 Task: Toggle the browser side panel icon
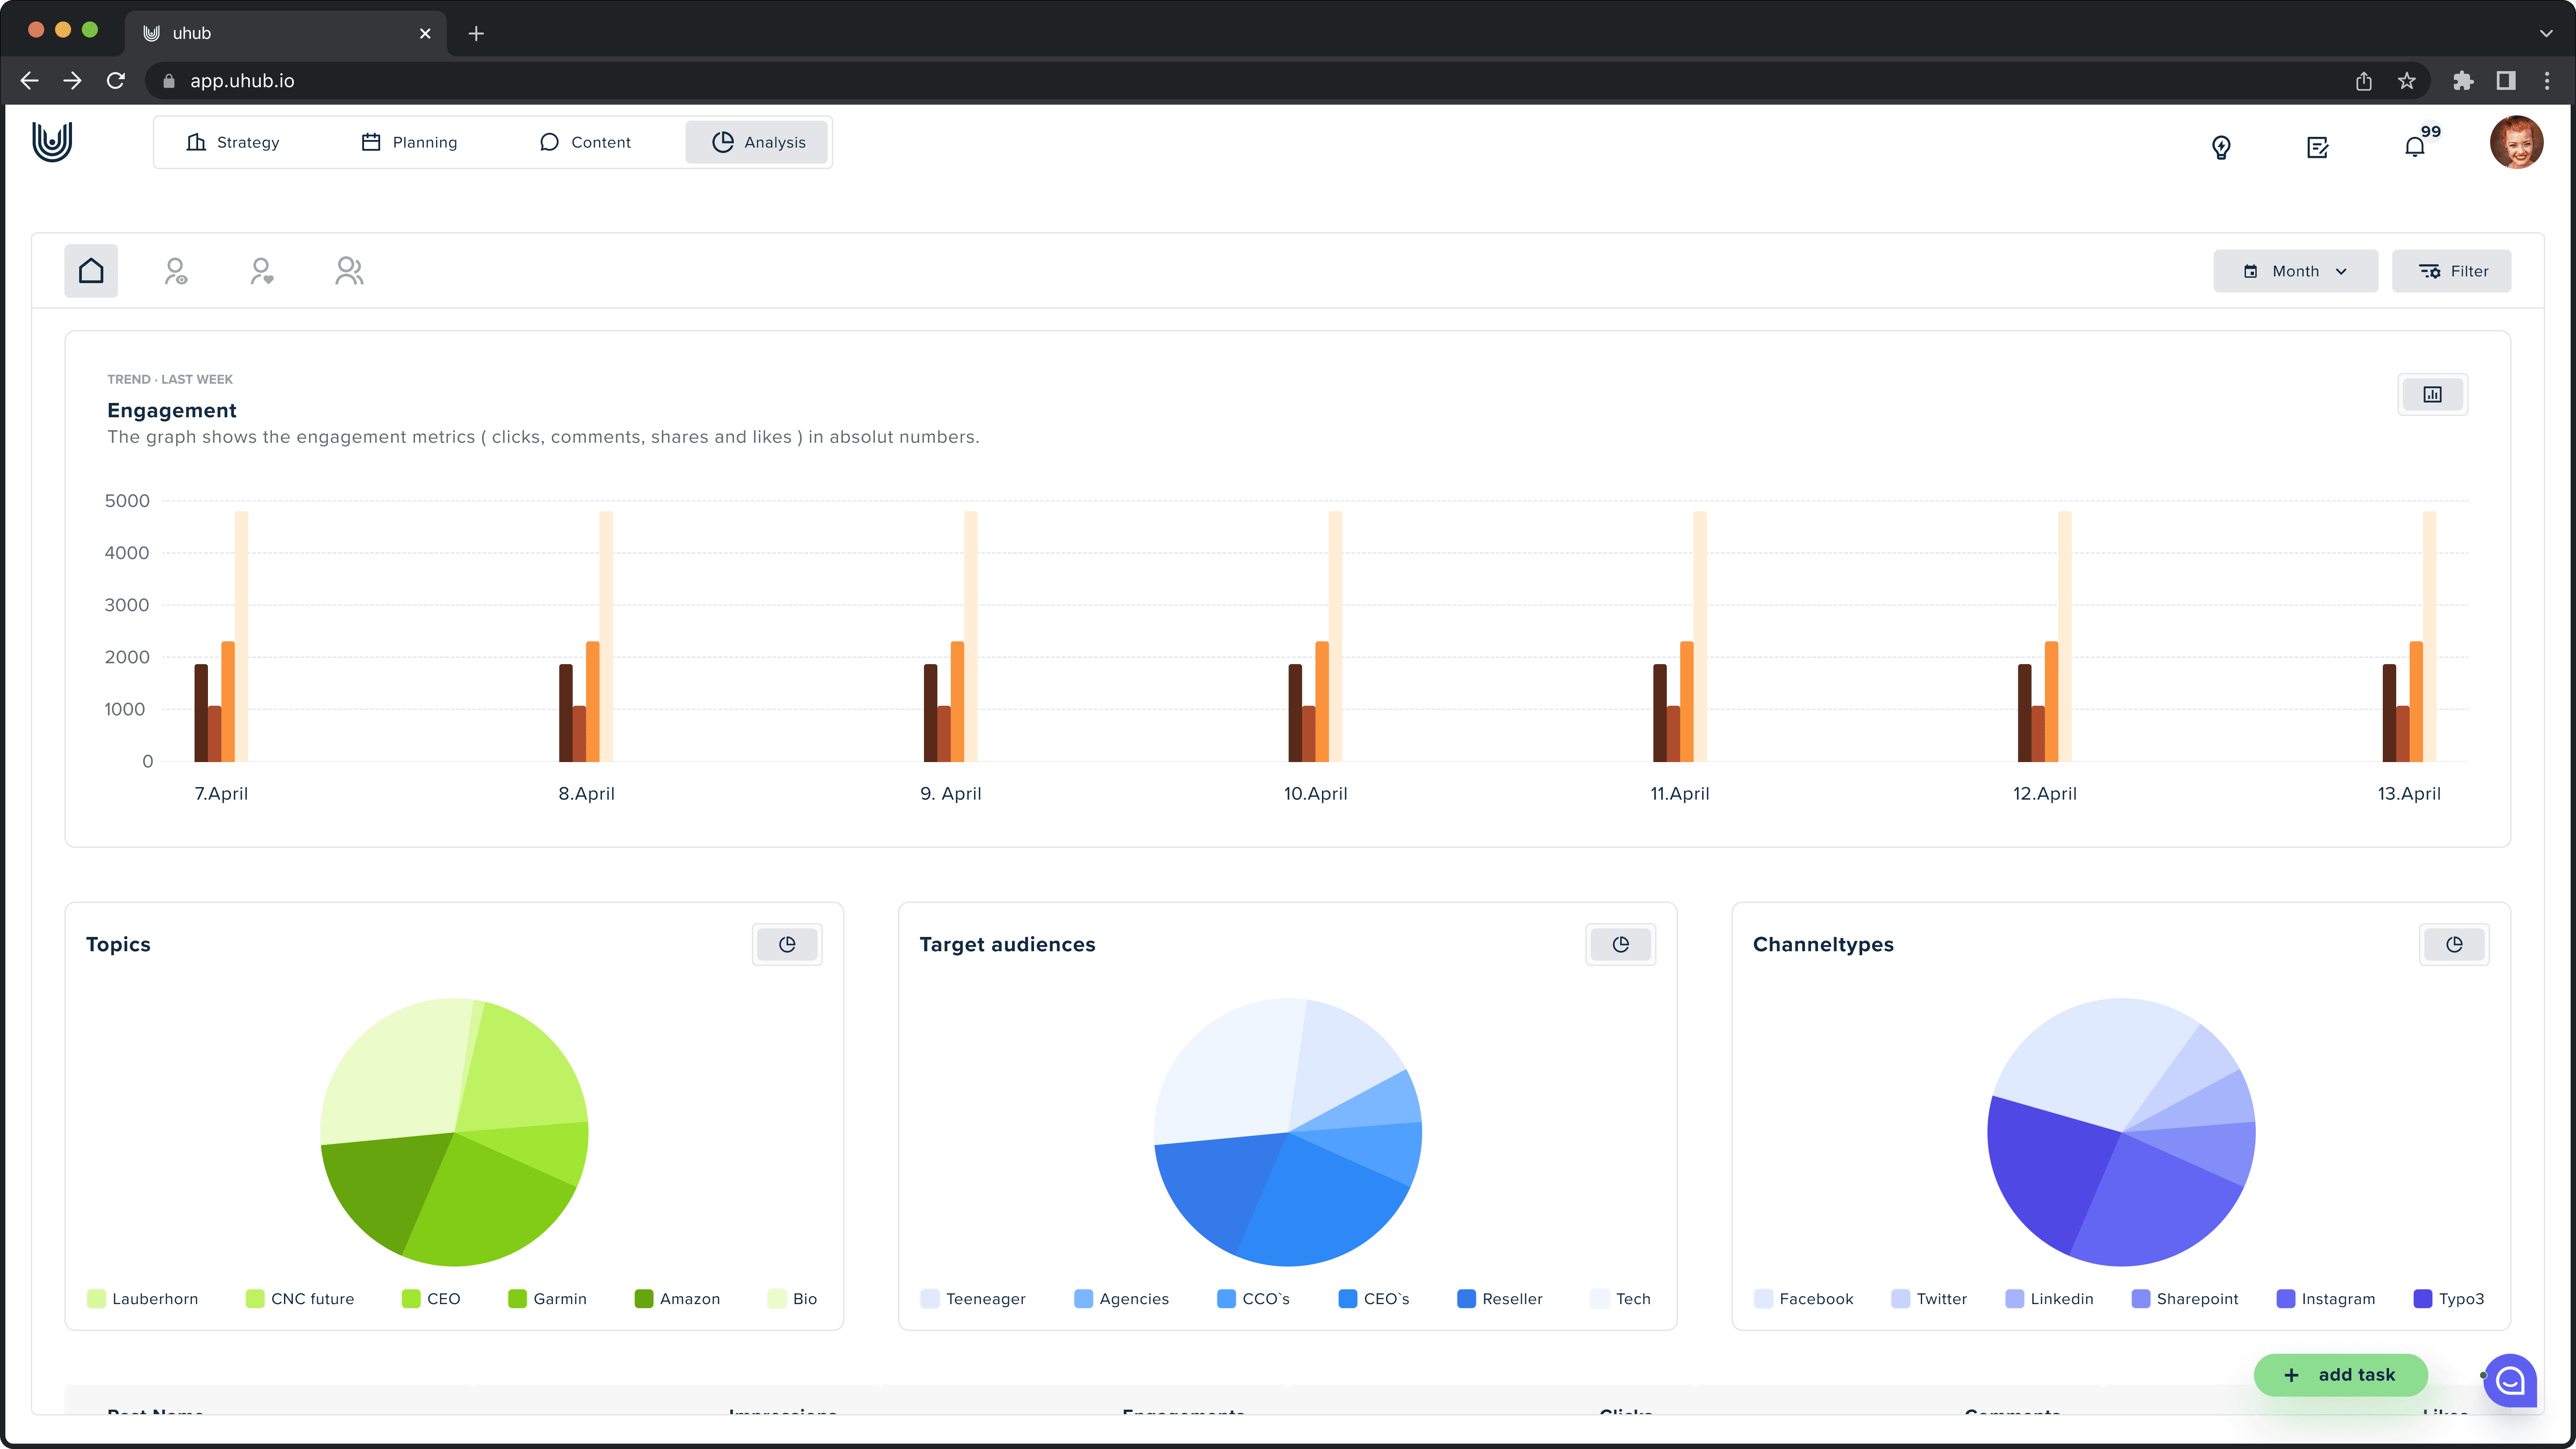pos(2506,81)
